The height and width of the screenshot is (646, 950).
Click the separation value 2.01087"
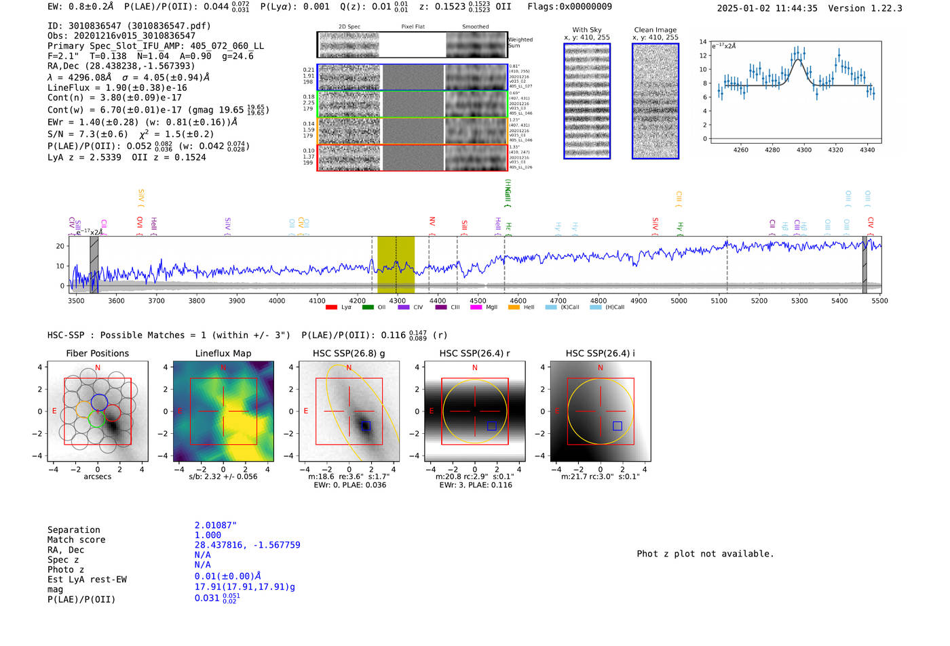point(216,525)
